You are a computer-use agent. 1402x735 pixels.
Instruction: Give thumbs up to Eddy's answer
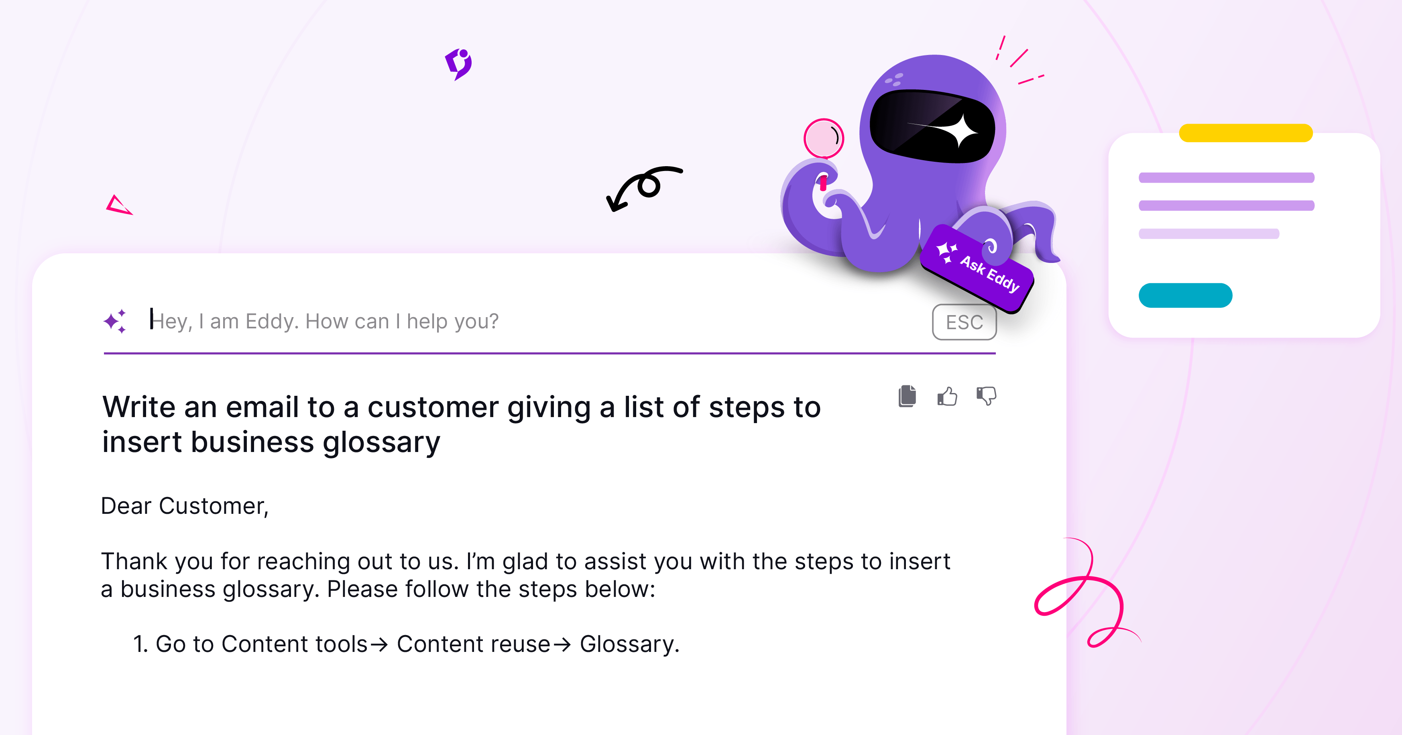coord(947,396)
